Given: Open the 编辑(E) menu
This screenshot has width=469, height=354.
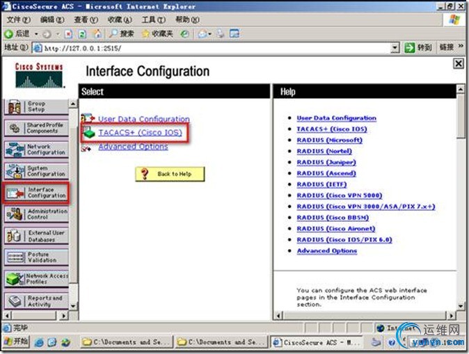Looking at the screenshot, I should 52,20.
